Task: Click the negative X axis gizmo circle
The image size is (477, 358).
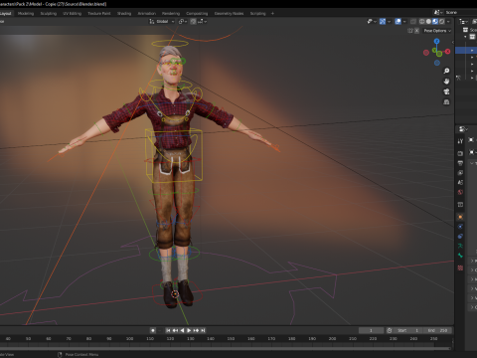Action: click(426, 53)
